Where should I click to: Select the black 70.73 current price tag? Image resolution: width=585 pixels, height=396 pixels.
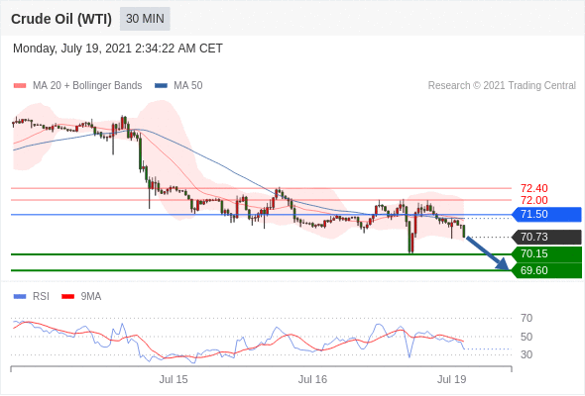(x=546, y=237)
